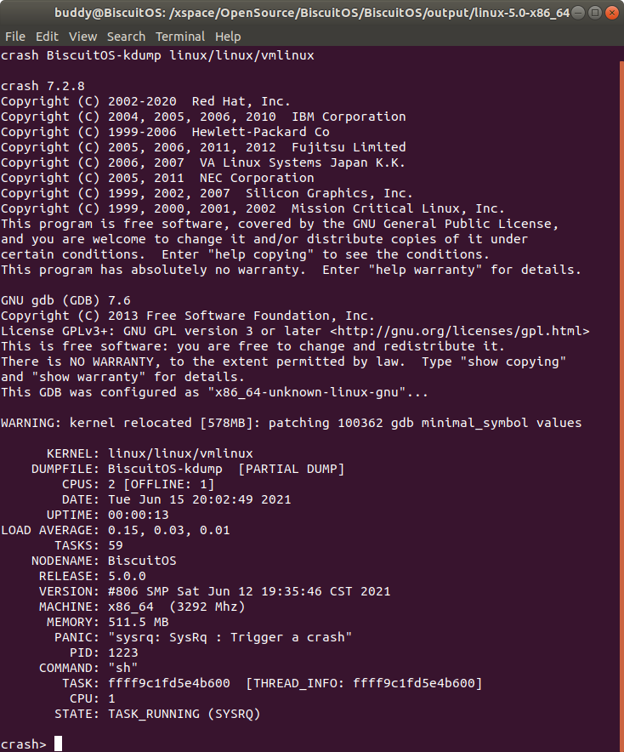The image size is (624, 752).
Task: Click the crash prompt cursor block
Action: 58,744
